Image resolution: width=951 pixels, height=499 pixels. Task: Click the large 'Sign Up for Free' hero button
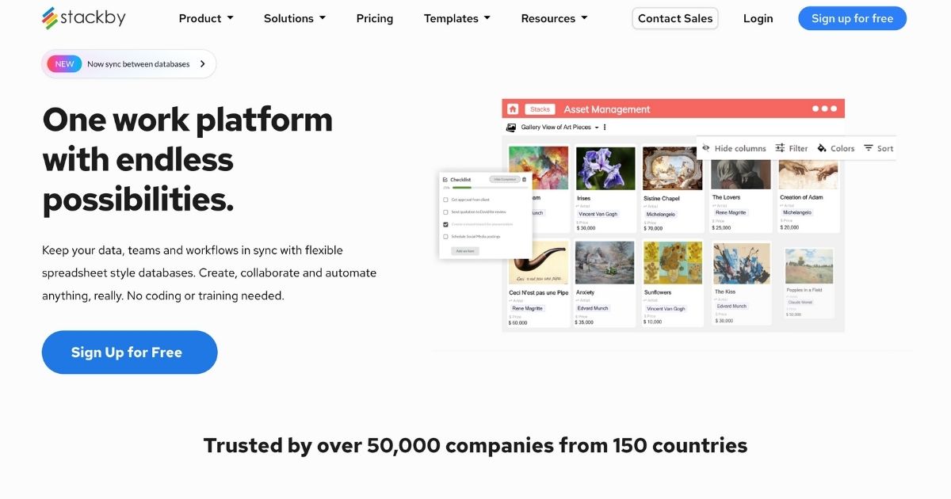click(x=129, y=352)
